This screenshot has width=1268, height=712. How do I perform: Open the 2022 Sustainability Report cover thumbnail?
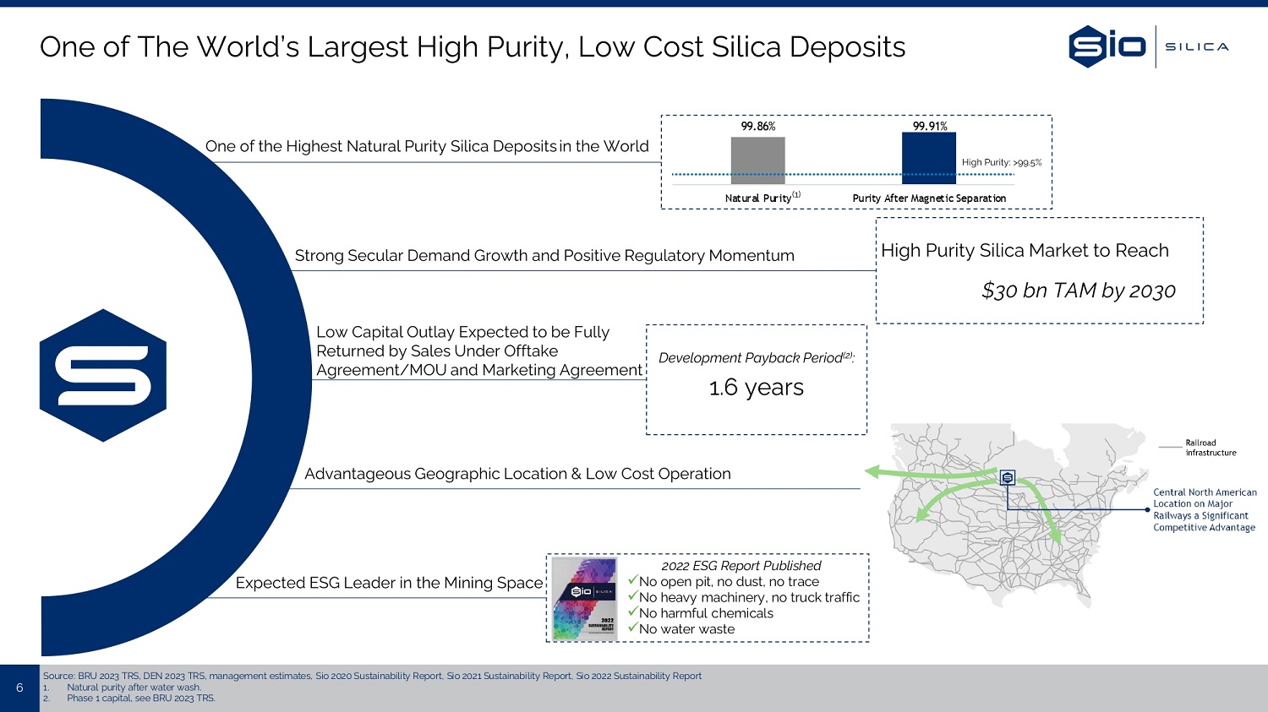pyautogui.click(x=584, y=598)
